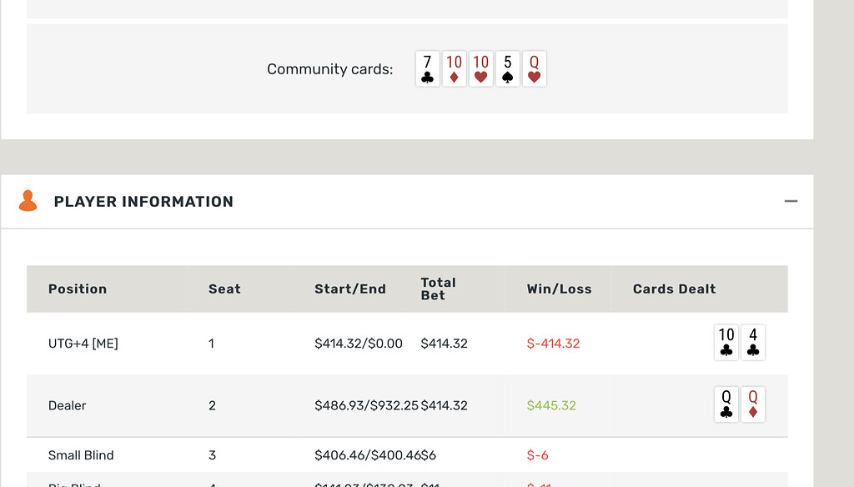Click the 10 of diamonds community card
This screenshot has height=487, width=854.
pyautogui.click(x=454, y=68)
